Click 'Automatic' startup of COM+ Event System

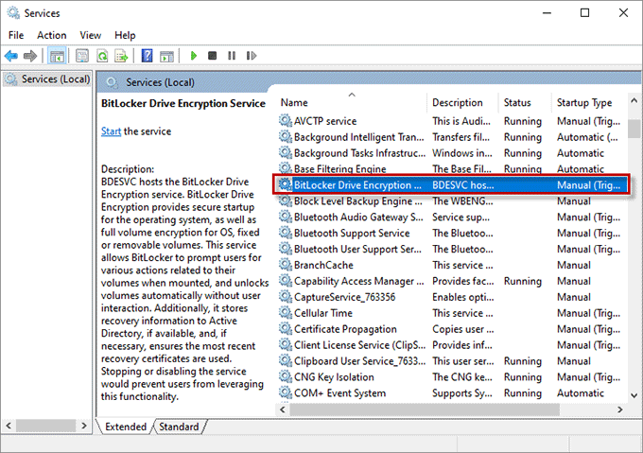[x=581, y=392]
